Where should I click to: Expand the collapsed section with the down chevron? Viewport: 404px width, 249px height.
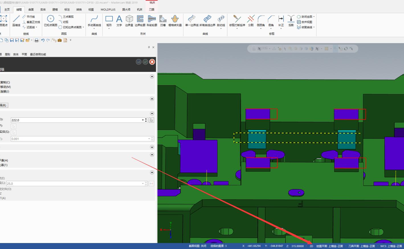tap(152, 147)
